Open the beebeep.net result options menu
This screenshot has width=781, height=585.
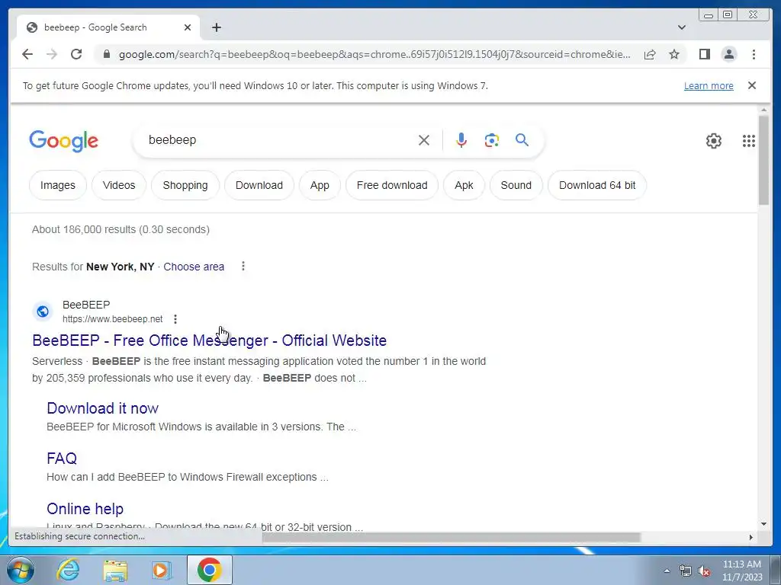click(x=175, y=319)
